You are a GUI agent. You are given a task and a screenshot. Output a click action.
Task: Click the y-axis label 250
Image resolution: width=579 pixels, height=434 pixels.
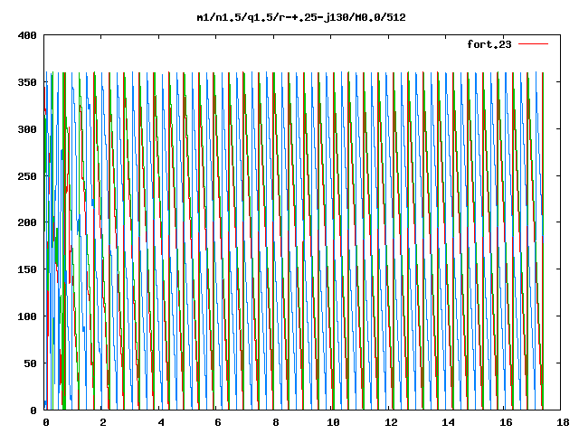[27, 176]
